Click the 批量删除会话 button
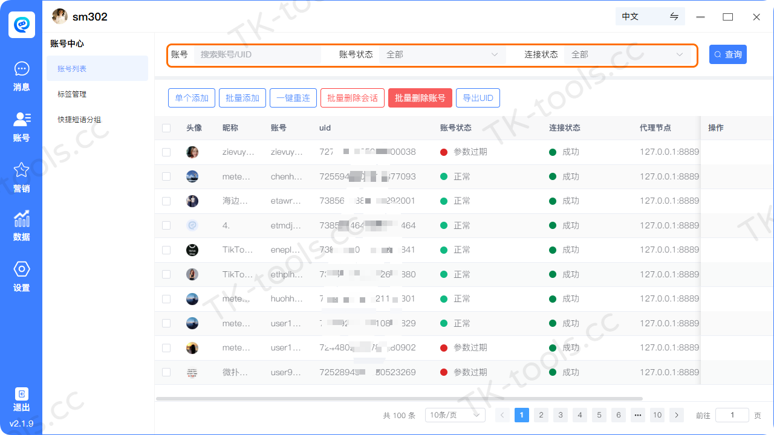This screenshot has height=435, width=774. point(353,98)
